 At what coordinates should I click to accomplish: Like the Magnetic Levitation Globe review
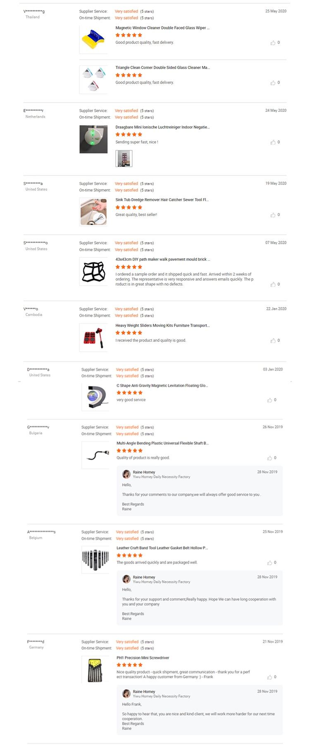point(269,400)
